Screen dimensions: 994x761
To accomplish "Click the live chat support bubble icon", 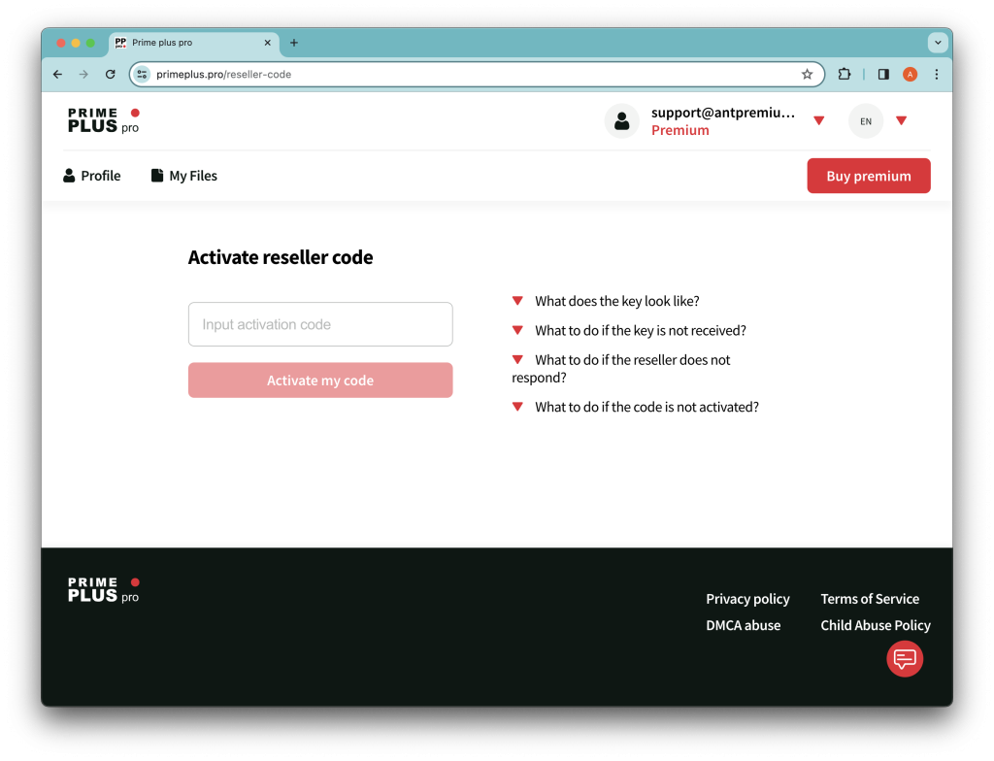I will (x=905, y=659).
